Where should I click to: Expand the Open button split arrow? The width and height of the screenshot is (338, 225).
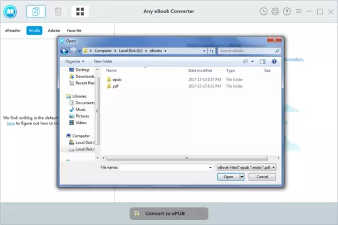pos(242,177)
